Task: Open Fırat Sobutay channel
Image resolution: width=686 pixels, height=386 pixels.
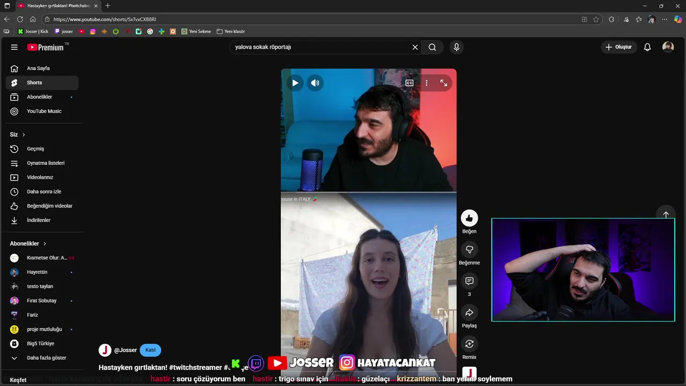Action: (x=42, y=301)
